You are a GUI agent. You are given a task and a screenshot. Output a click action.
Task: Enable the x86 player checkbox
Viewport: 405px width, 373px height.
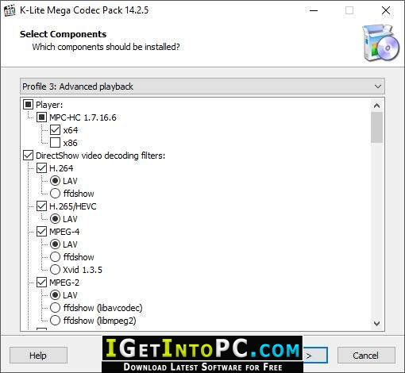[x=55, y=143]
